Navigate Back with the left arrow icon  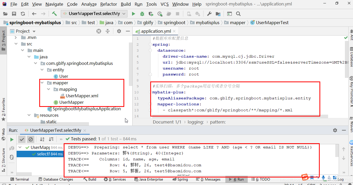[34, 14]
